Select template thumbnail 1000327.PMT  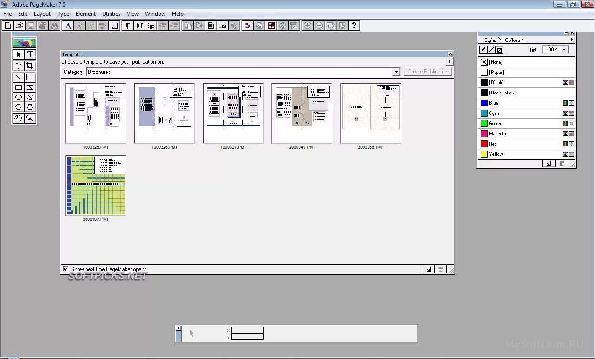coord(233,113)
